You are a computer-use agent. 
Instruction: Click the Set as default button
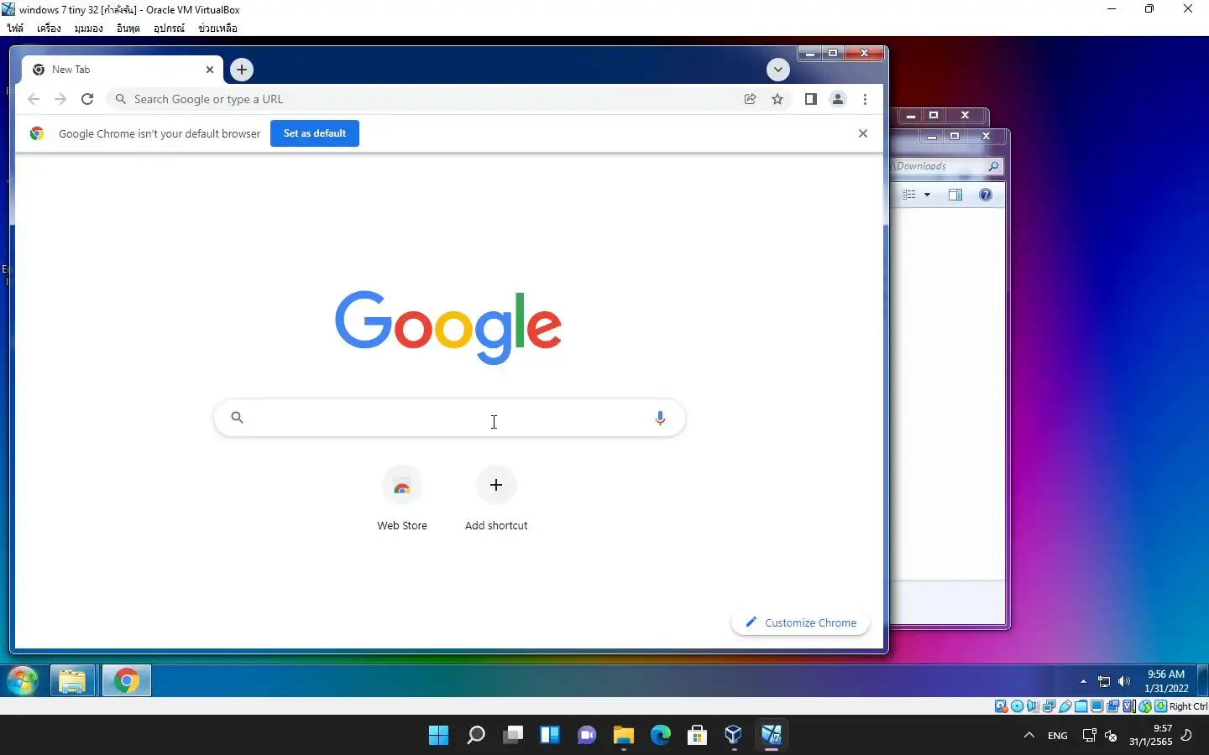(x=315, y=133)
